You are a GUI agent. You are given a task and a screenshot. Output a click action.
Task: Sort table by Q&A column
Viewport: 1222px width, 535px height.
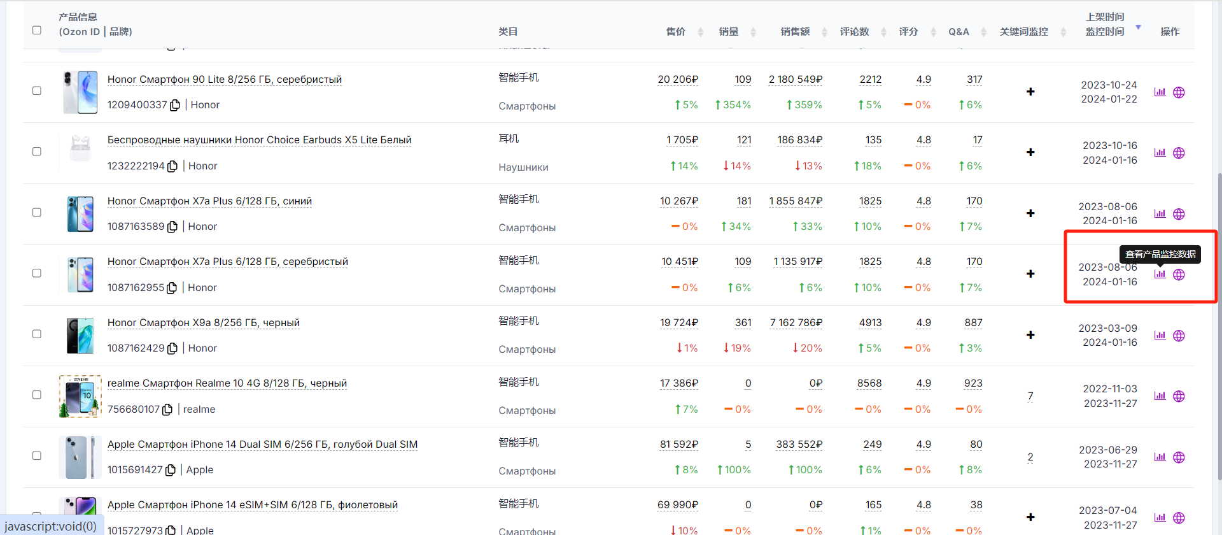(983, 32)
